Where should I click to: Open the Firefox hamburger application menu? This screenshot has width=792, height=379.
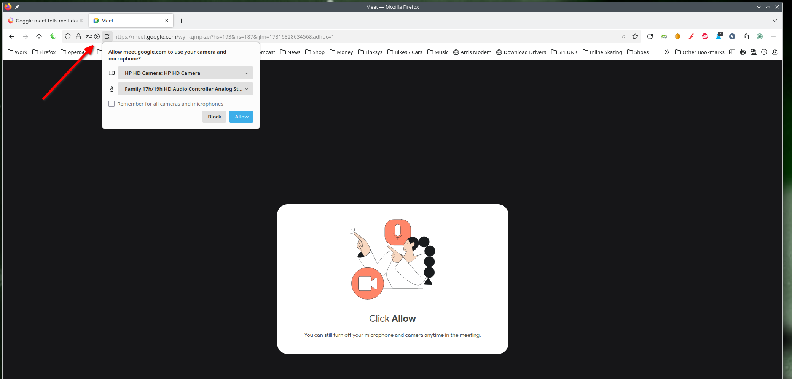pyautogui.click(x=773, y=36)
